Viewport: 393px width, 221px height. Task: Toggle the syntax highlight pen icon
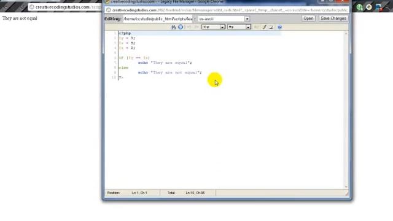point(264,27)
